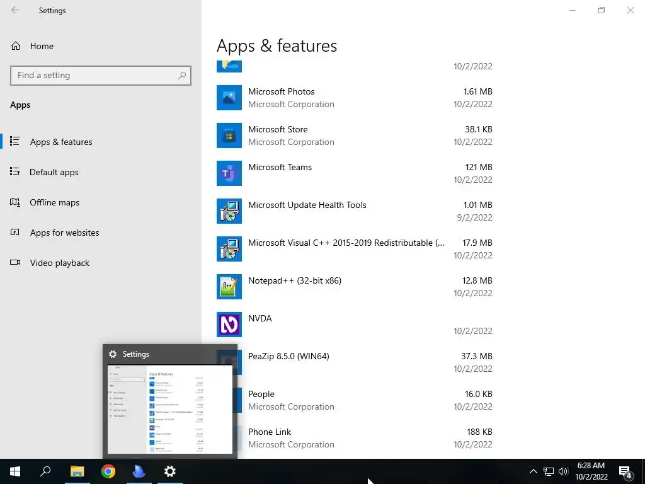
Task: Click the Settings gear on the taskbar
Action: (170, 471)
